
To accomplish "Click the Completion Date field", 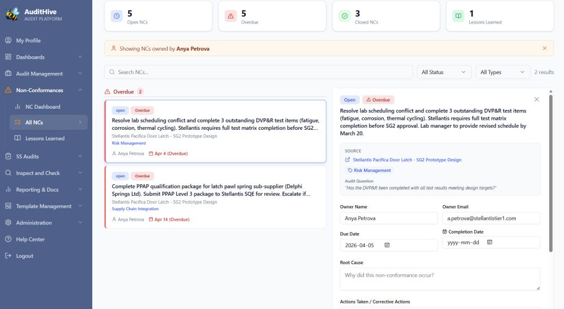I will 491,242.
